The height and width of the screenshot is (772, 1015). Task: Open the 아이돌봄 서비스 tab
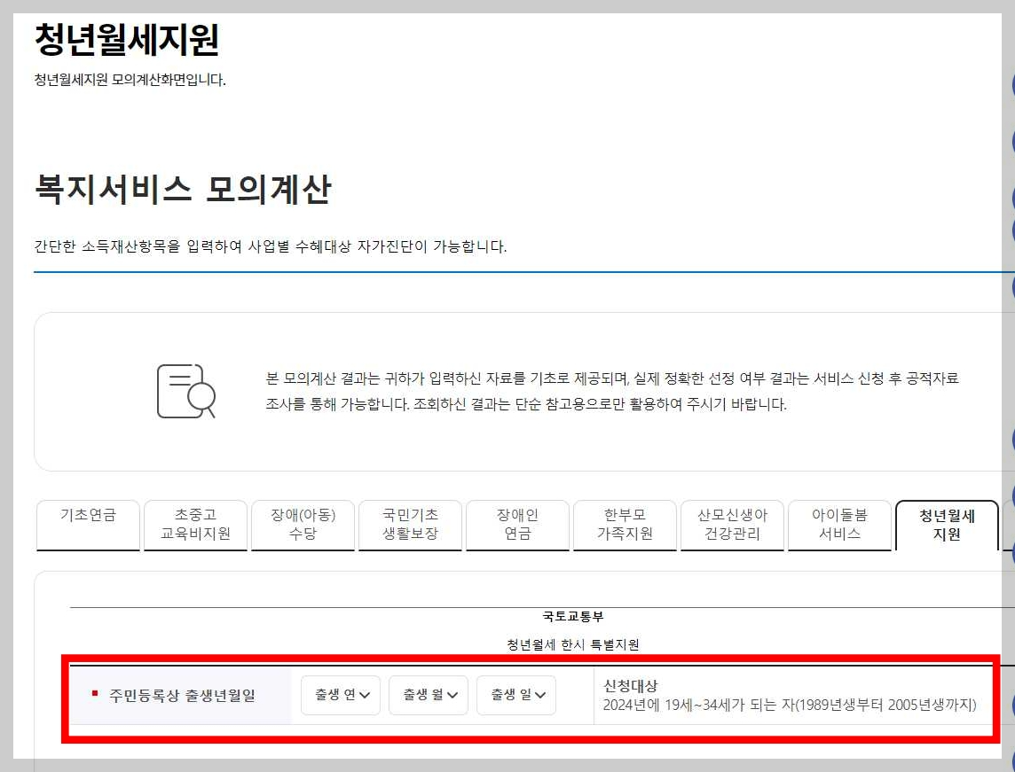coord(839,525)
